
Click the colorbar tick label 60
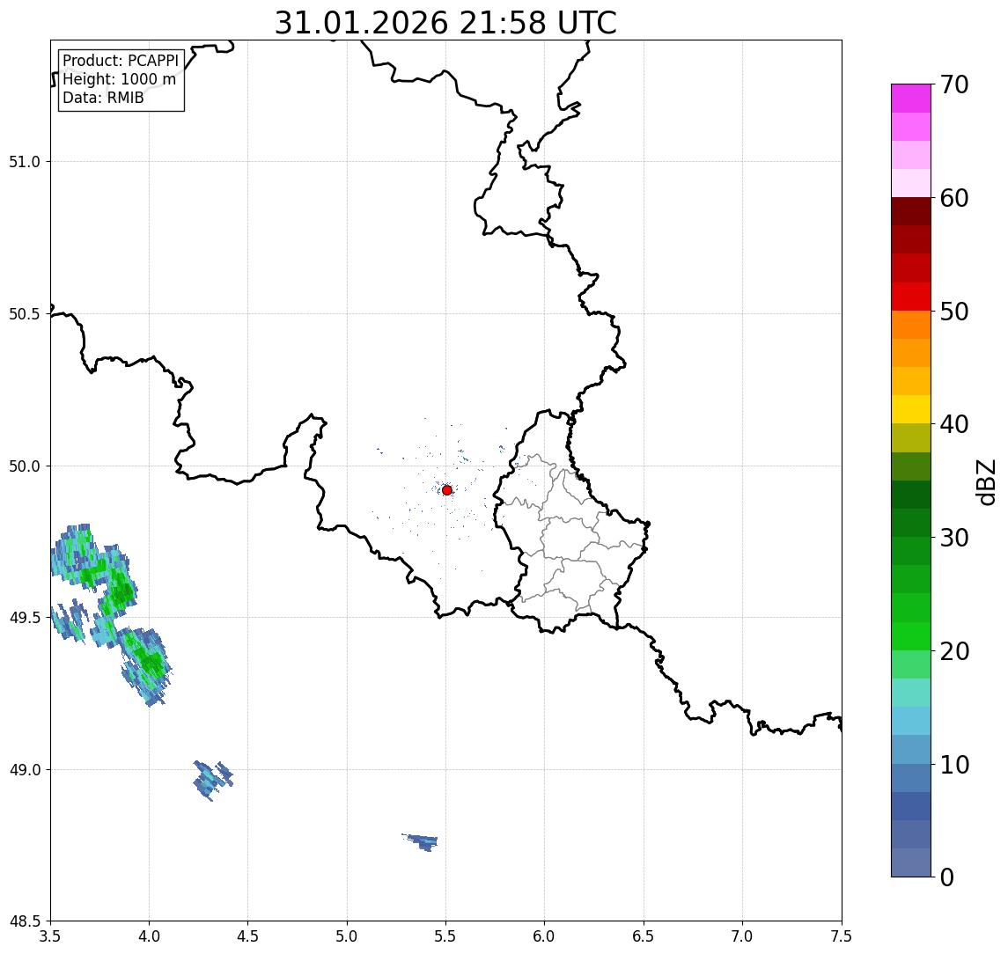tap(954, 199)
